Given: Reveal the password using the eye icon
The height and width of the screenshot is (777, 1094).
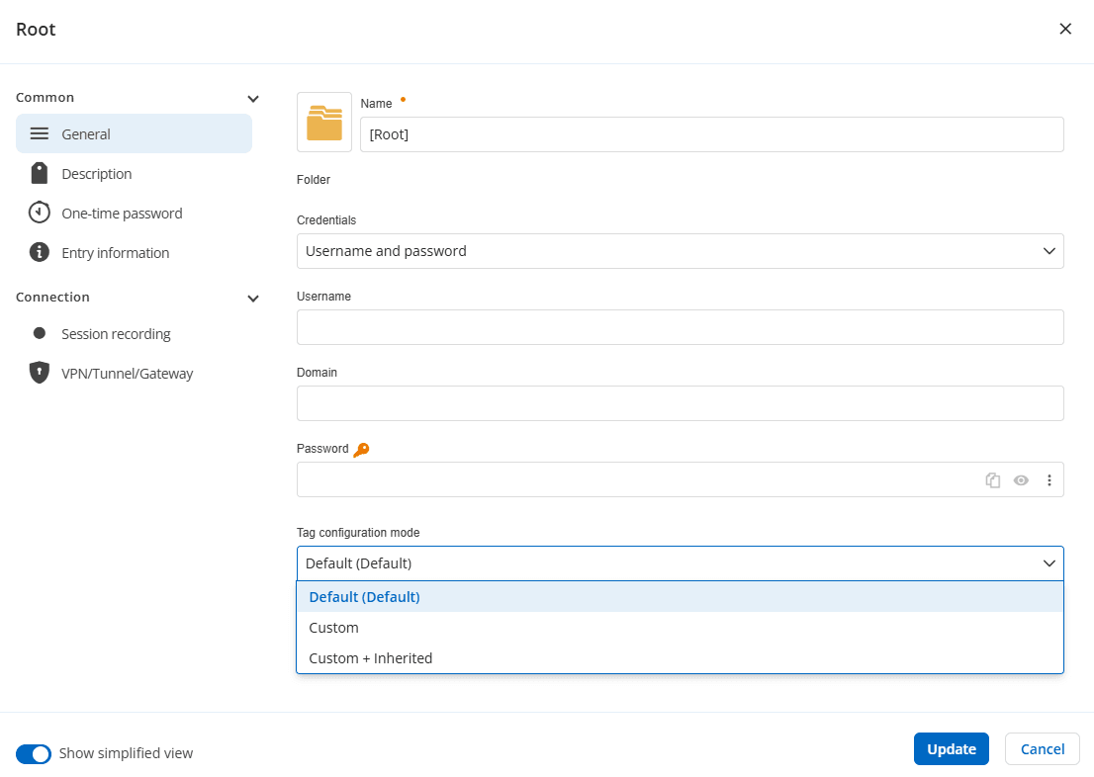Looking at the screenshot, I should click(x=1021, y=479).
